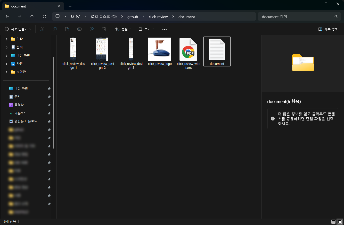The image size is (344, 225).
Task: Open the See more ellipsis menu
Action: click(165, 29)
